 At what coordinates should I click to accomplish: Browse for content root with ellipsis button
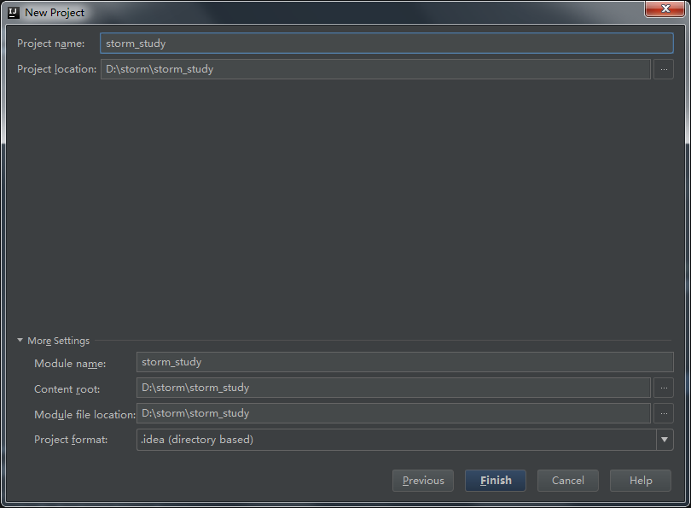pos(664,388)
